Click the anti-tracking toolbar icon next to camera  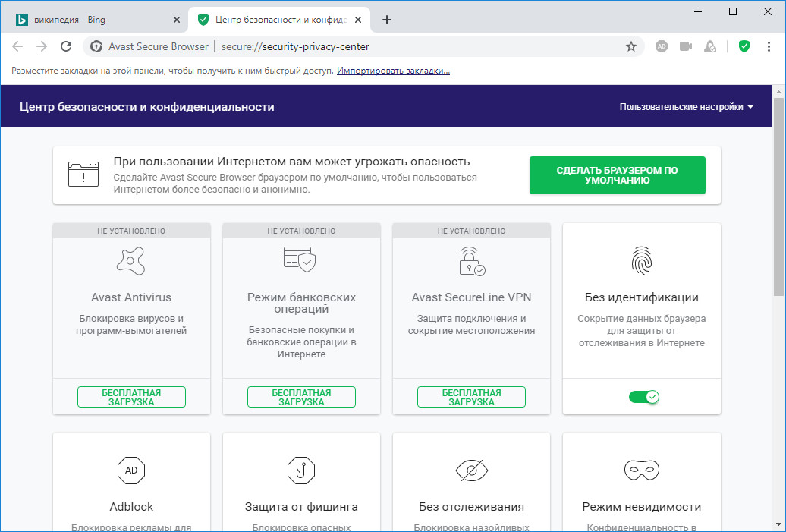(x=710, y=46)
